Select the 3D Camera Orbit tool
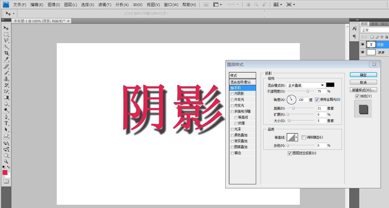This screenshot has width=389, height=208. (x=6, y=149)
